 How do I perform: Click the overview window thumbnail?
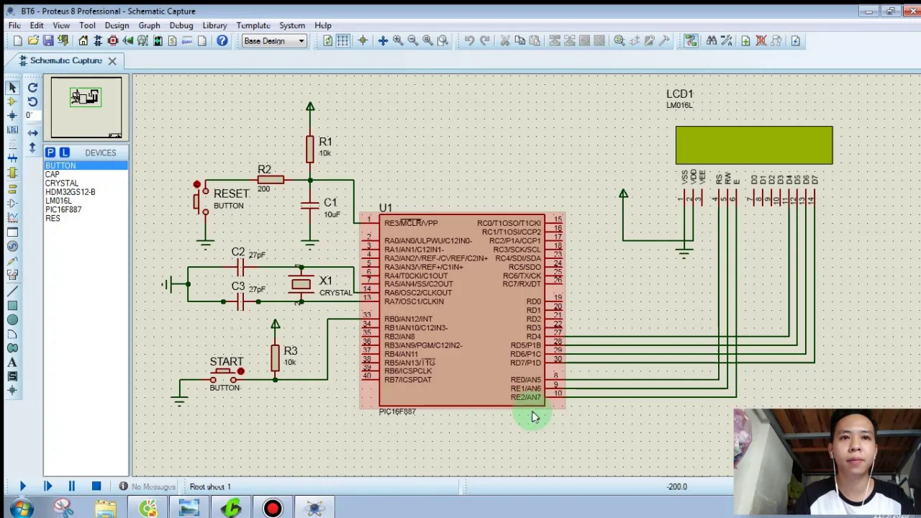[x=86, y=108]
